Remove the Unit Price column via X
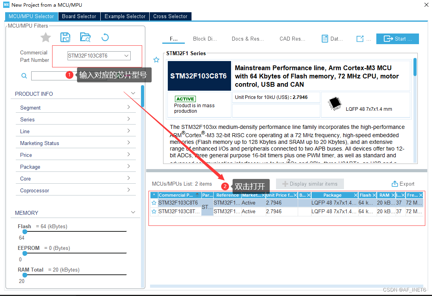The width and height of the screenshot is (432, 296). click(295, 195)
